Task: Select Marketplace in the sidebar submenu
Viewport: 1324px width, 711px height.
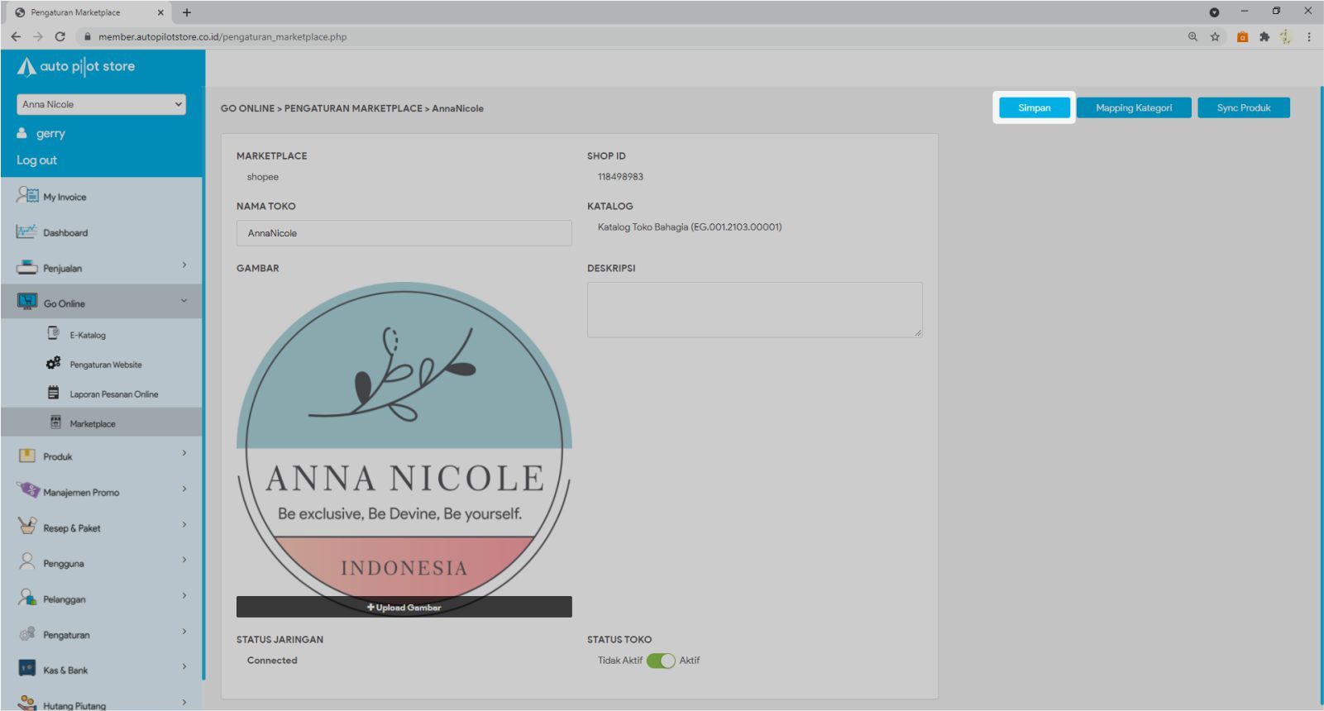Action: tap(93, 423)
